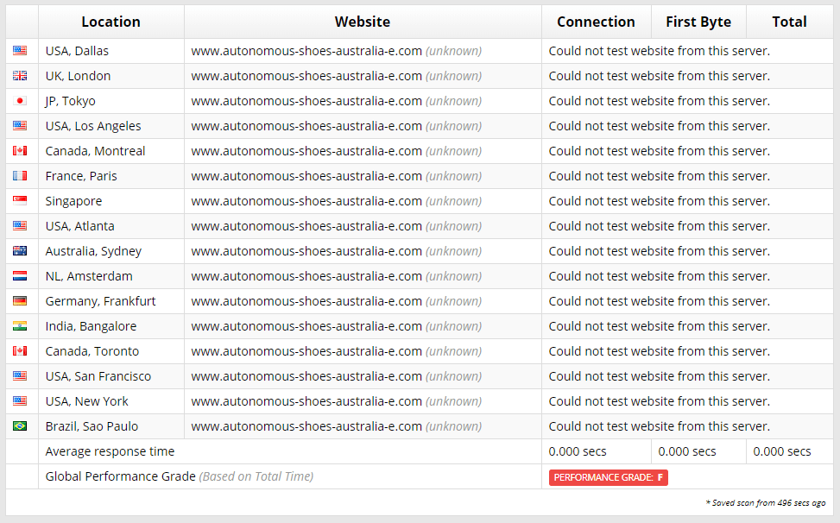Click the error message in the New York row
This screenshot has height=523, width=840.
click(660, 401)
